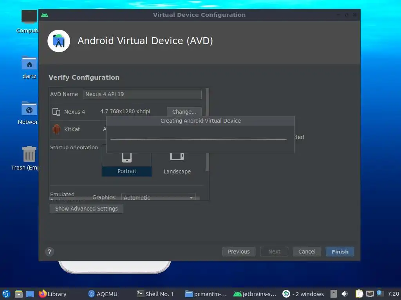The width and height of the screenshot is (401, 300).
Task: Click the Android icon in the title bar
Action: (x=45, y=15)
